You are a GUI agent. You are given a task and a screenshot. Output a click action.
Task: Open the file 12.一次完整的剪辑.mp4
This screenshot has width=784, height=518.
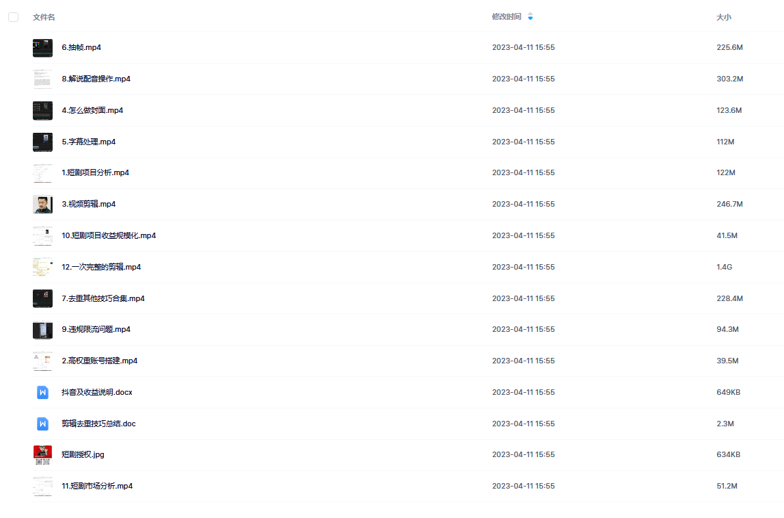[x=101, y=268]
